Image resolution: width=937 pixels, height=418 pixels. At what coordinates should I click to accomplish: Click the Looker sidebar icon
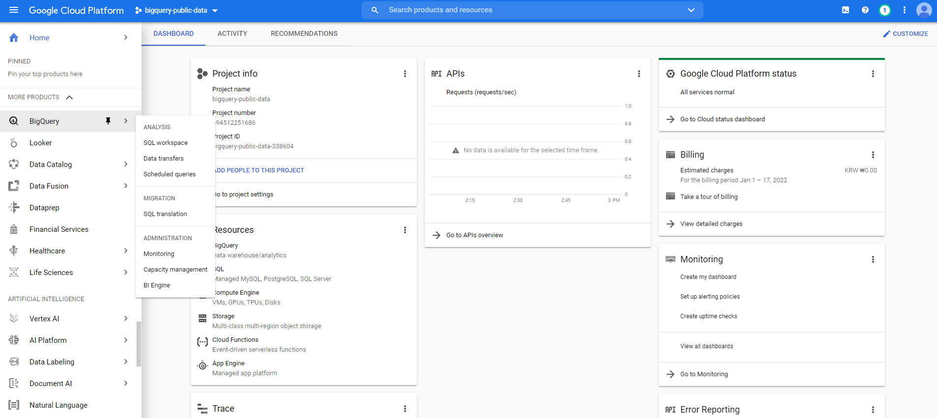[14, 143]
